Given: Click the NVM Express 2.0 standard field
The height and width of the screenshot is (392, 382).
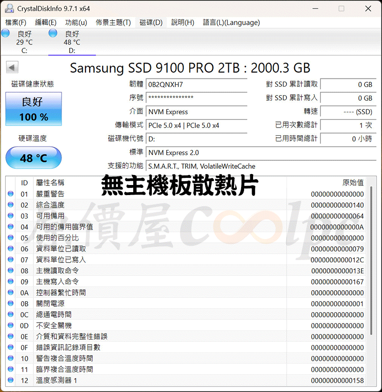Looking at the screenshot, I should click(x=261, y=152).
